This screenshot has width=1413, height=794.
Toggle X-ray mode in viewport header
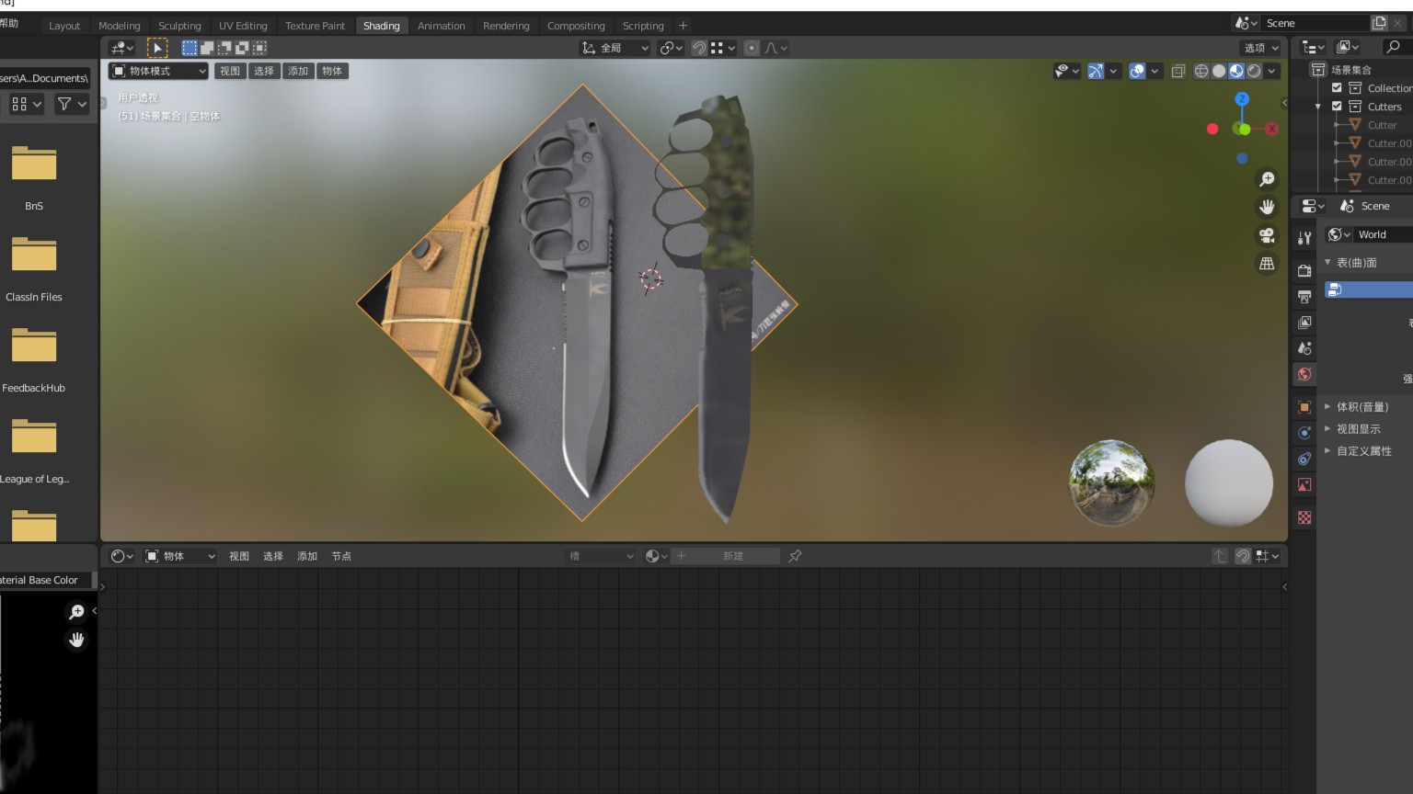click(x=1177, y=71)
